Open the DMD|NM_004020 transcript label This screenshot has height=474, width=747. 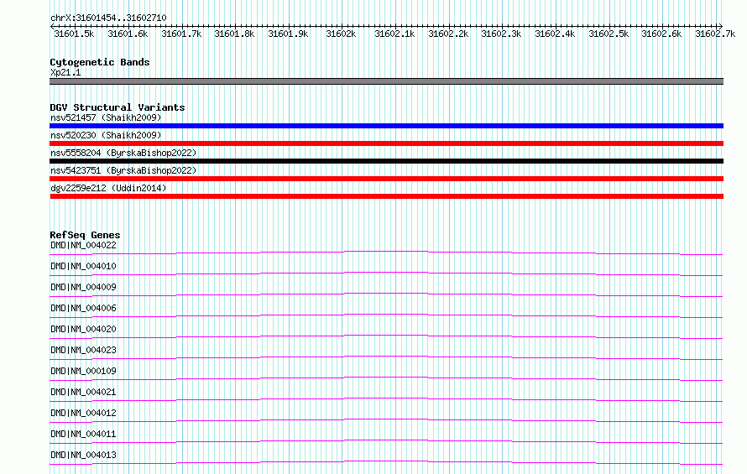click(x=83, y=329)
